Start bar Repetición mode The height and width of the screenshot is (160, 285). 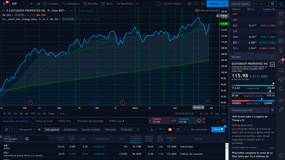click(x=125, y=4)
